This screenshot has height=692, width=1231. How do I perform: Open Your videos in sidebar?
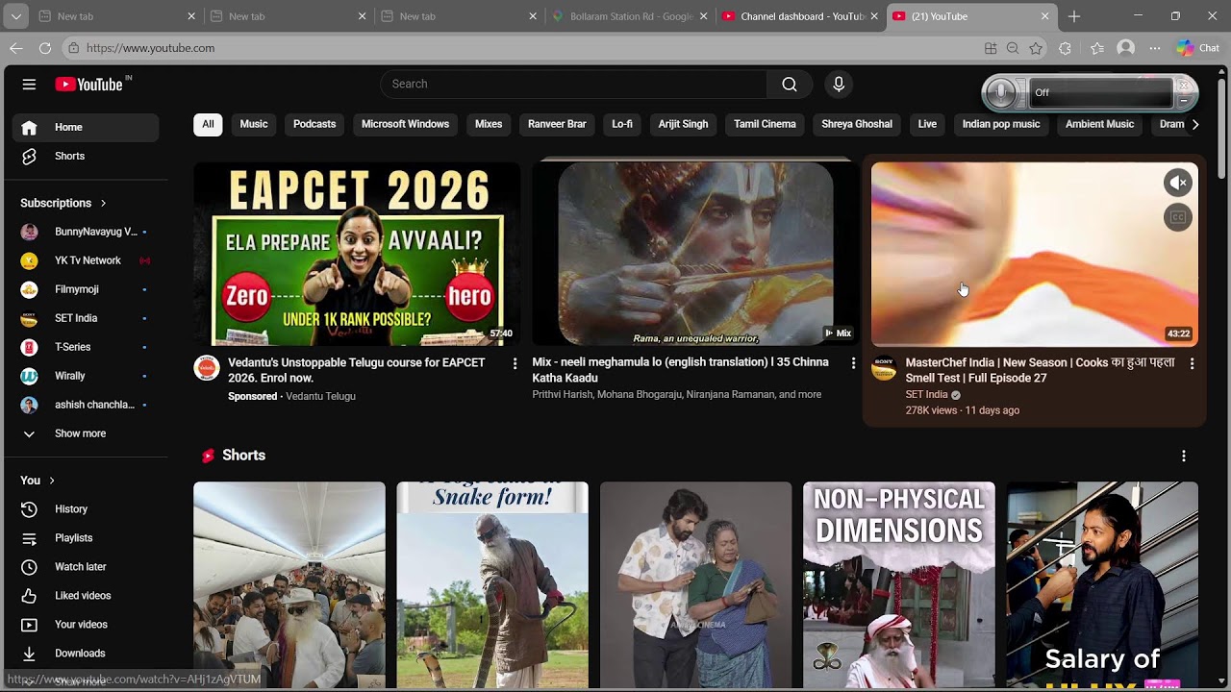coord(86,625)
